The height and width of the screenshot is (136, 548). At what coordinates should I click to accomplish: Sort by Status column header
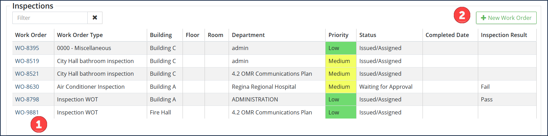click(368, 35)
